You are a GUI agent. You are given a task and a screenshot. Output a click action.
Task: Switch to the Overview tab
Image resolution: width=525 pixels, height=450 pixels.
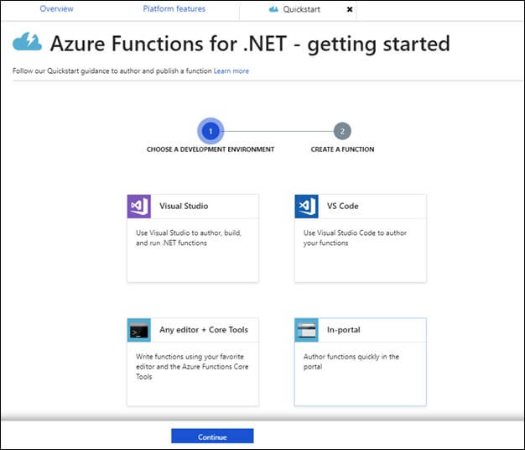[x=56, y=9]
